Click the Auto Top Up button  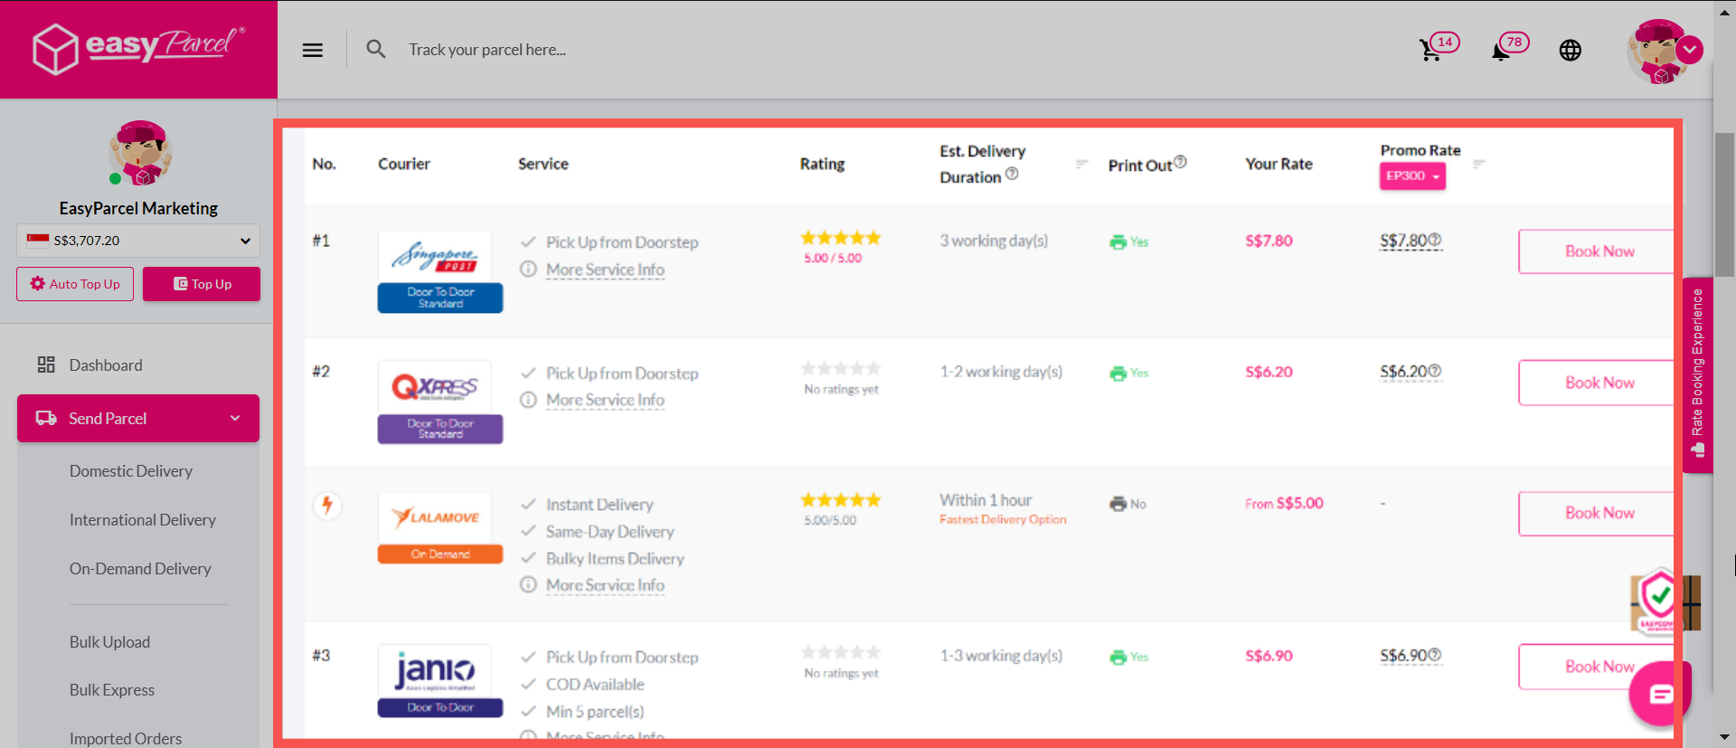point(75,284)
